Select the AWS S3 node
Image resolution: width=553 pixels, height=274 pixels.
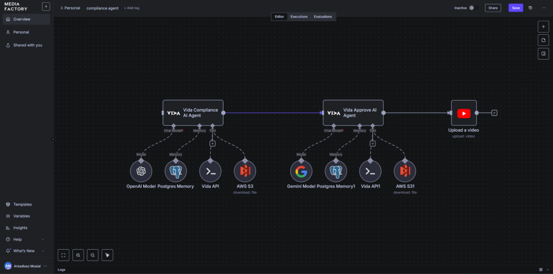(245, 171)
